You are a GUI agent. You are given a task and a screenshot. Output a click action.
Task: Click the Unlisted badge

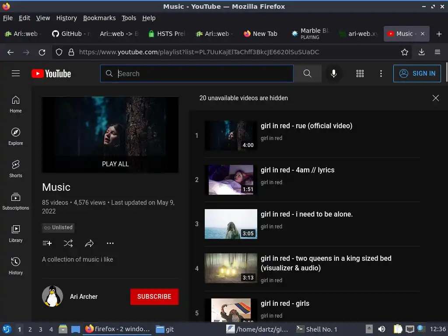pyautogui.click(x=58, y=227)
